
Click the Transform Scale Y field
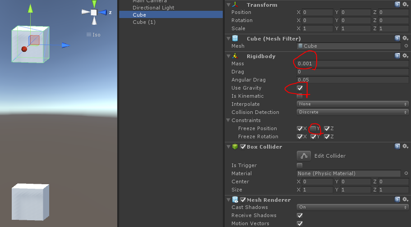tap(356, 28)
